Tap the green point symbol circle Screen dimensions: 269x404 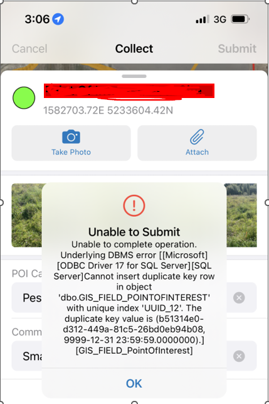(24, 98)
